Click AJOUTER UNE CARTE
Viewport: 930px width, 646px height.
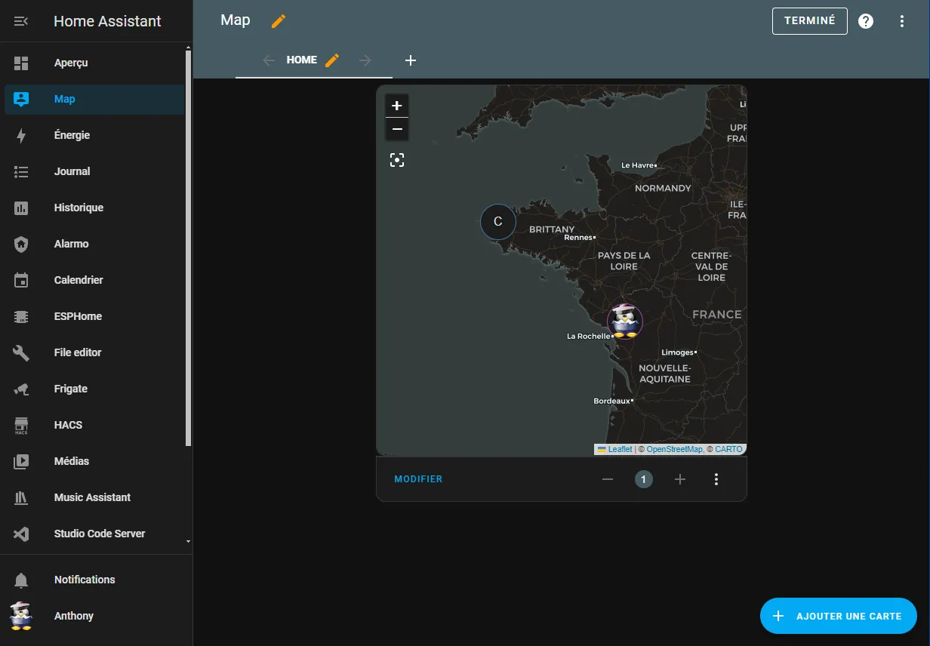click(x=838, y=616)
